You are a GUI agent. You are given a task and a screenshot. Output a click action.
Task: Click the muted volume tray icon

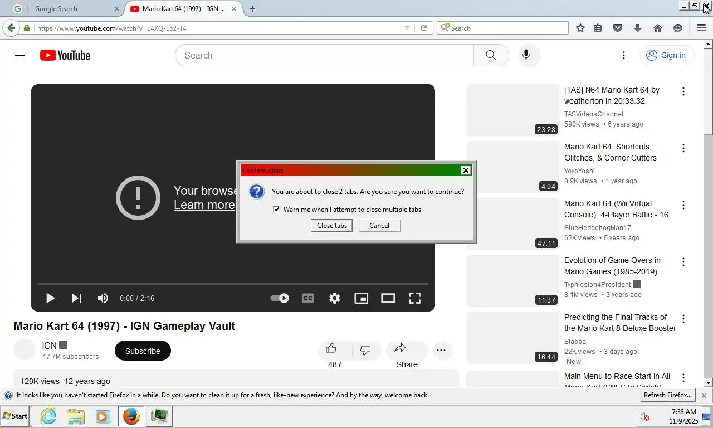[645, 417]
